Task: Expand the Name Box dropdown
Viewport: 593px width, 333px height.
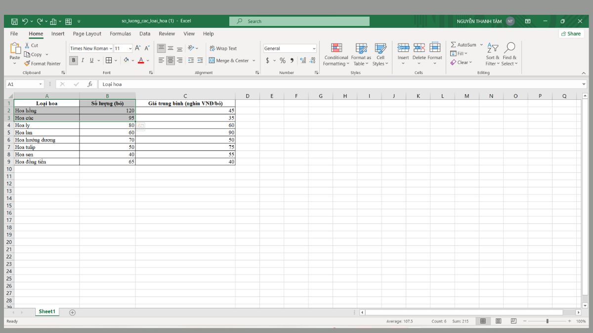Action: (x=41, y=84)
